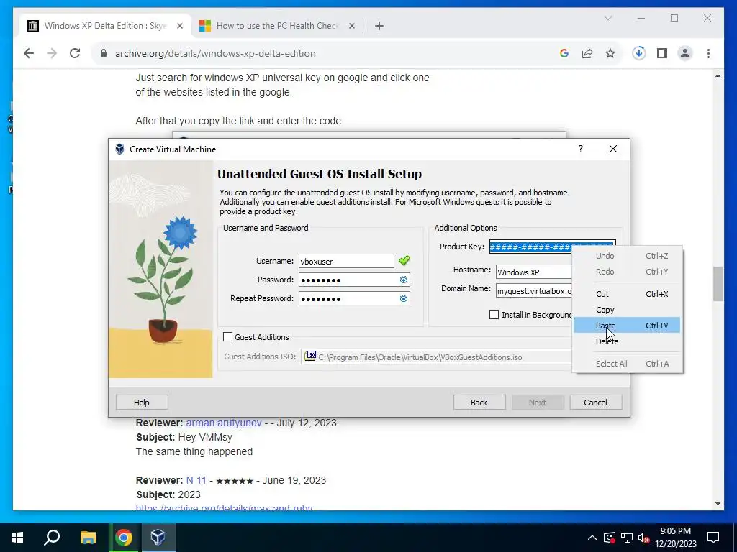Screen dimensions: 737x552
Task: Open taskbar Search
Action: coord(52,537)
